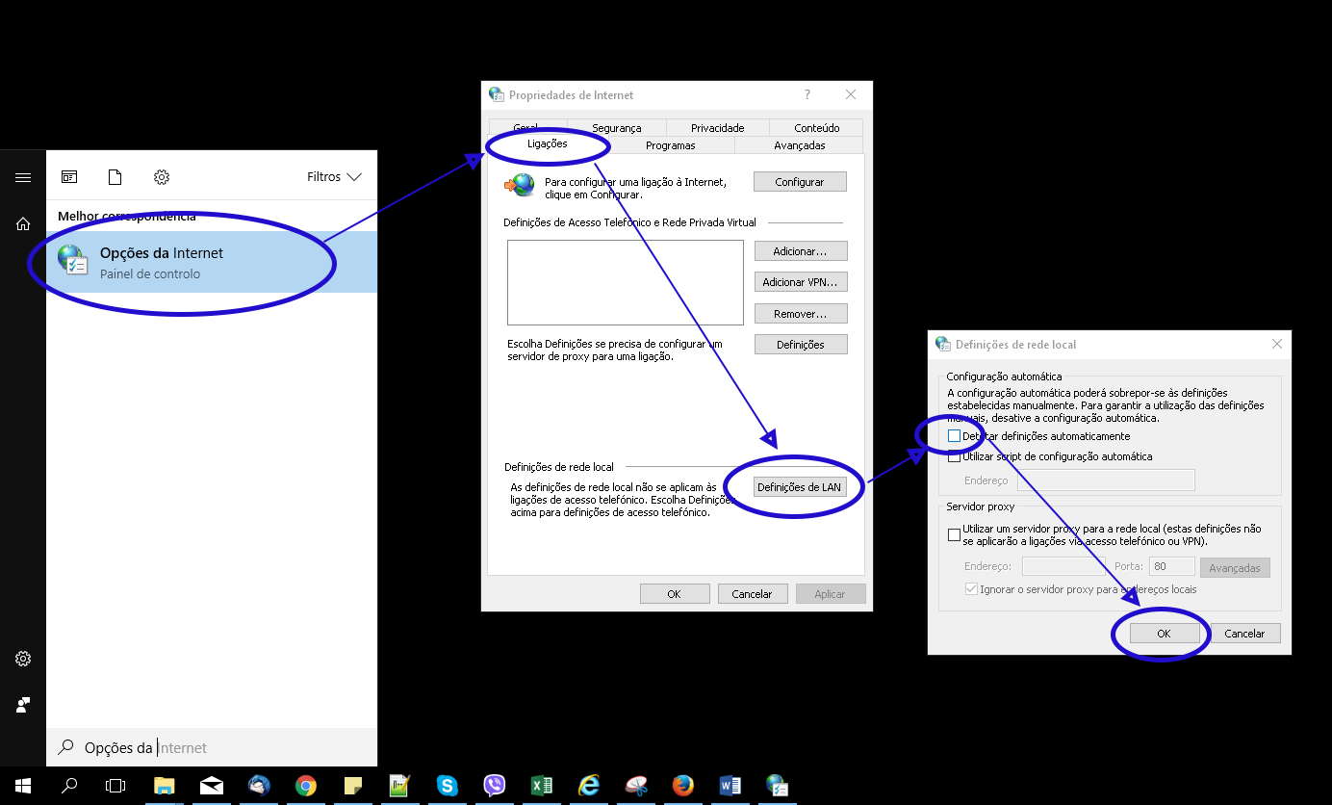Click the home icon in search sidebar

(x=23, y=224)
